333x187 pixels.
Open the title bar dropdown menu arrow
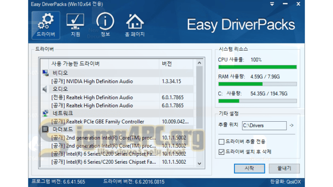point(272,4)
